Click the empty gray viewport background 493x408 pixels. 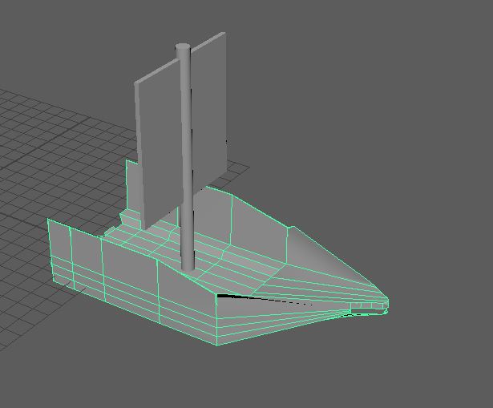point(385,120)
